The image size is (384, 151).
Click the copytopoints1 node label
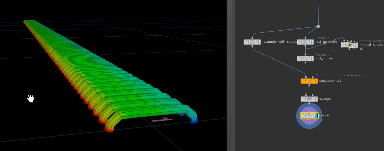point(330,81)
